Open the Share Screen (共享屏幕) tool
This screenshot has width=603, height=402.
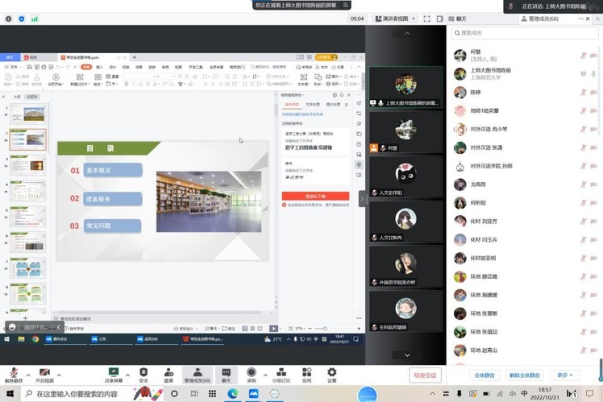pyautogui.click(x=113, y=373)
